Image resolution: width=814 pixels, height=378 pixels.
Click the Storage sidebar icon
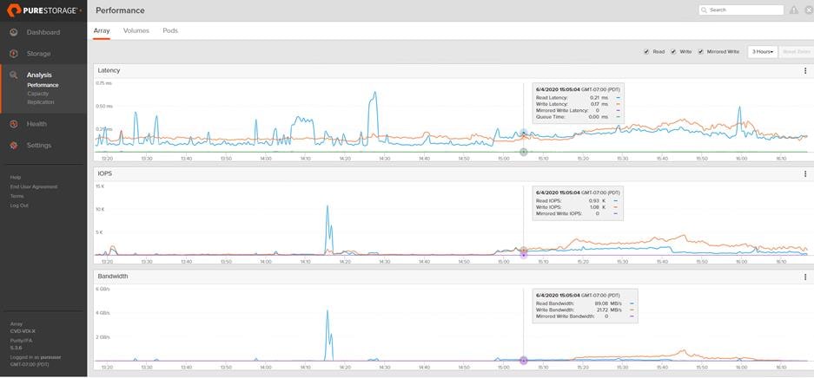coord(14,54)
